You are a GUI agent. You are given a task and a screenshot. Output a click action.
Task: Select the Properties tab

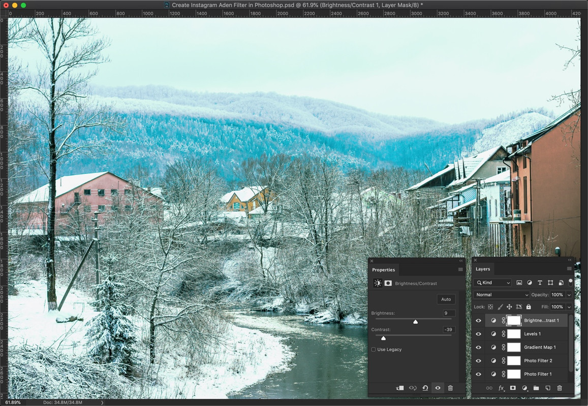point(383,269)
